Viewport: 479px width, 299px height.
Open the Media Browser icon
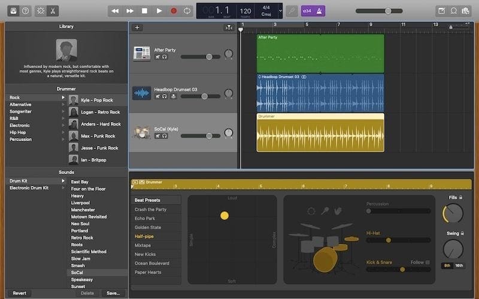click(x=466, y=11)
